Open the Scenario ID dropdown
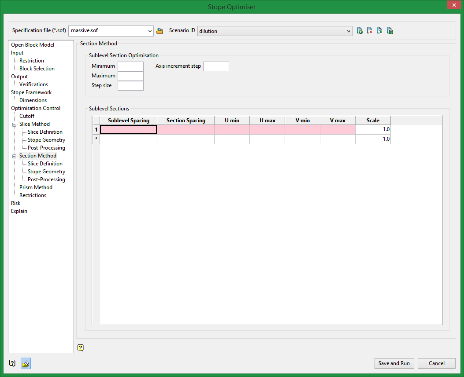464x377 pixels. (x=349, y=31)
